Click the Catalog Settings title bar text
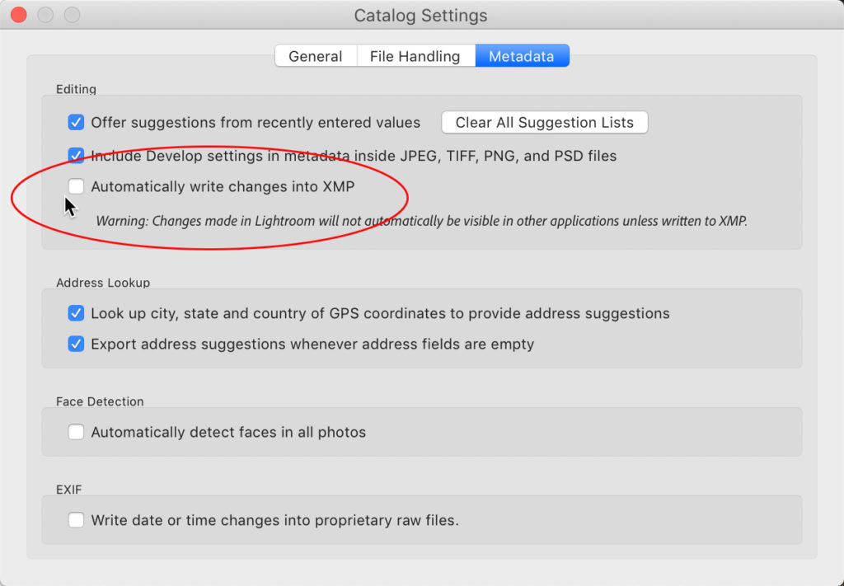The image size is (844, 586). pyautogui.click(x=420, y=16)
